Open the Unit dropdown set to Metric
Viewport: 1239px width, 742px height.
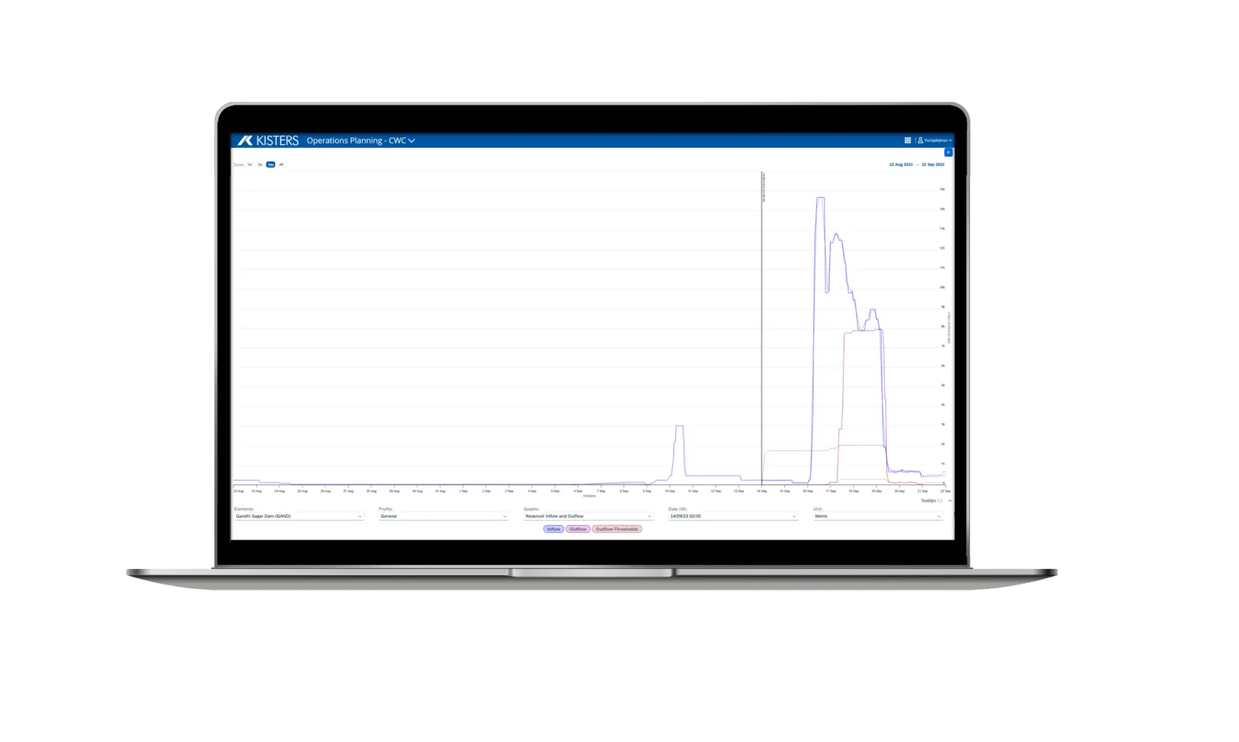[x=878, y=516]
